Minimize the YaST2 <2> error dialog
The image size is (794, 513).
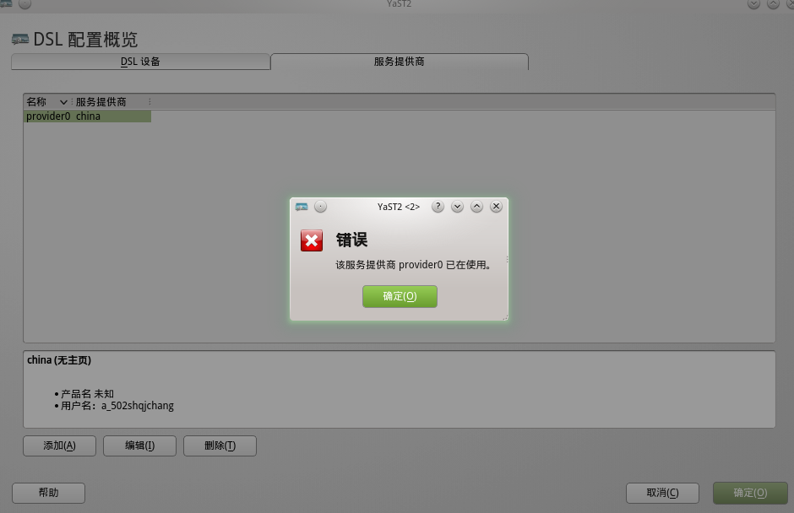[457, 207]
